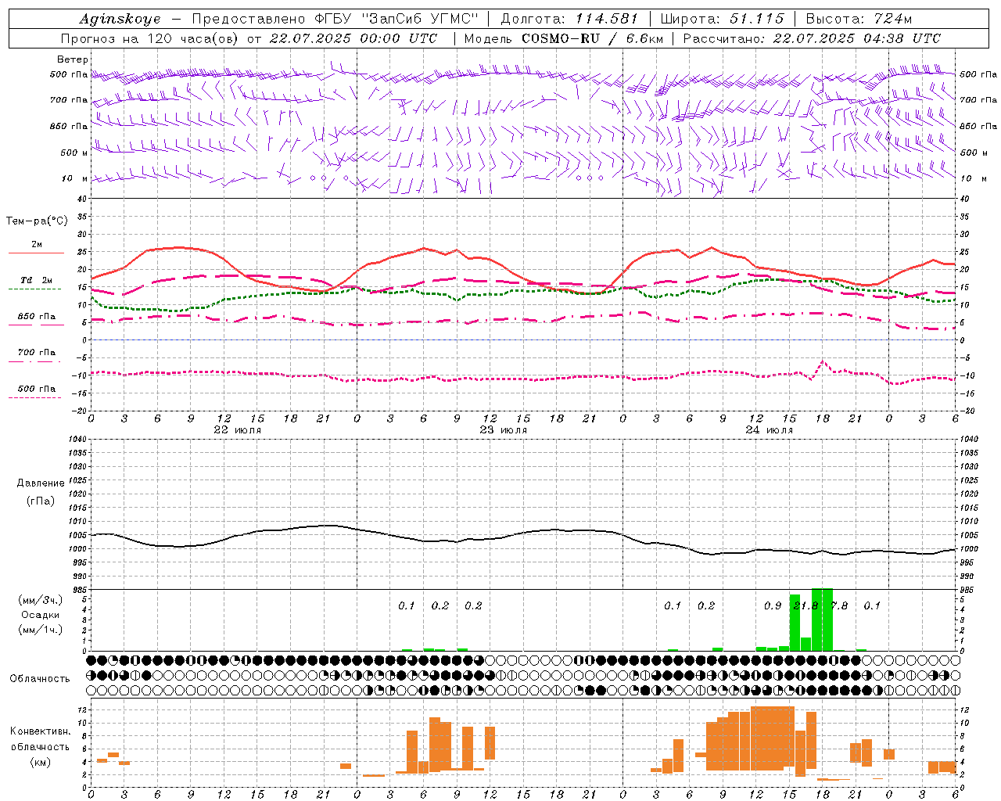This screenshot has width=1001, height=801.
Task: Click the solid red "2м" legend line sample
Action: 36,253
